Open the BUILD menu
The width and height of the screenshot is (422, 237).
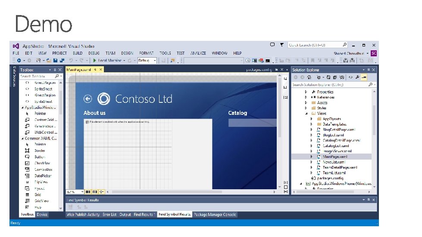tap(78, 53)
